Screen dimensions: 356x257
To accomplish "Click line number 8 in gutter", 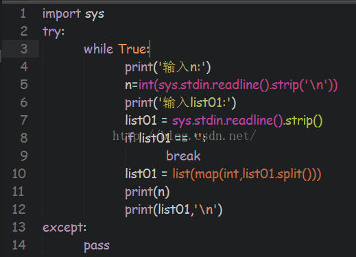I will (x=24, y=138).
